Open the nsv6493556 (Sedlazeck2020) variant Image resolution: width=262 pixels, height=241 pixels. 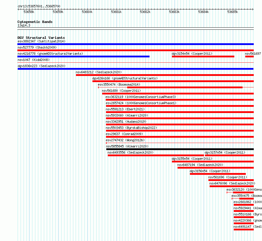click(130, 152)
